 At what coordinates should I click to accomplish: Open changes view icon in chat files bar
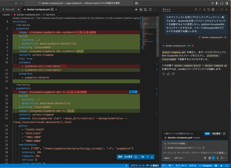click(x=224, y=134)
